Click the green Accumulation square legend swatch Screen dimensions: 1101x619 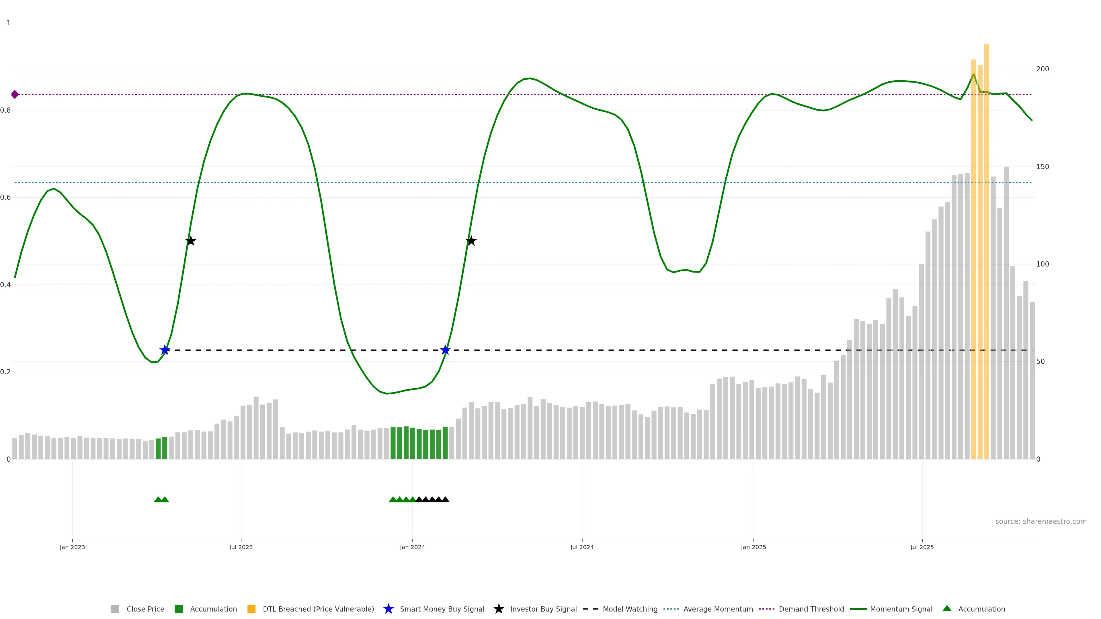point(179,609)
